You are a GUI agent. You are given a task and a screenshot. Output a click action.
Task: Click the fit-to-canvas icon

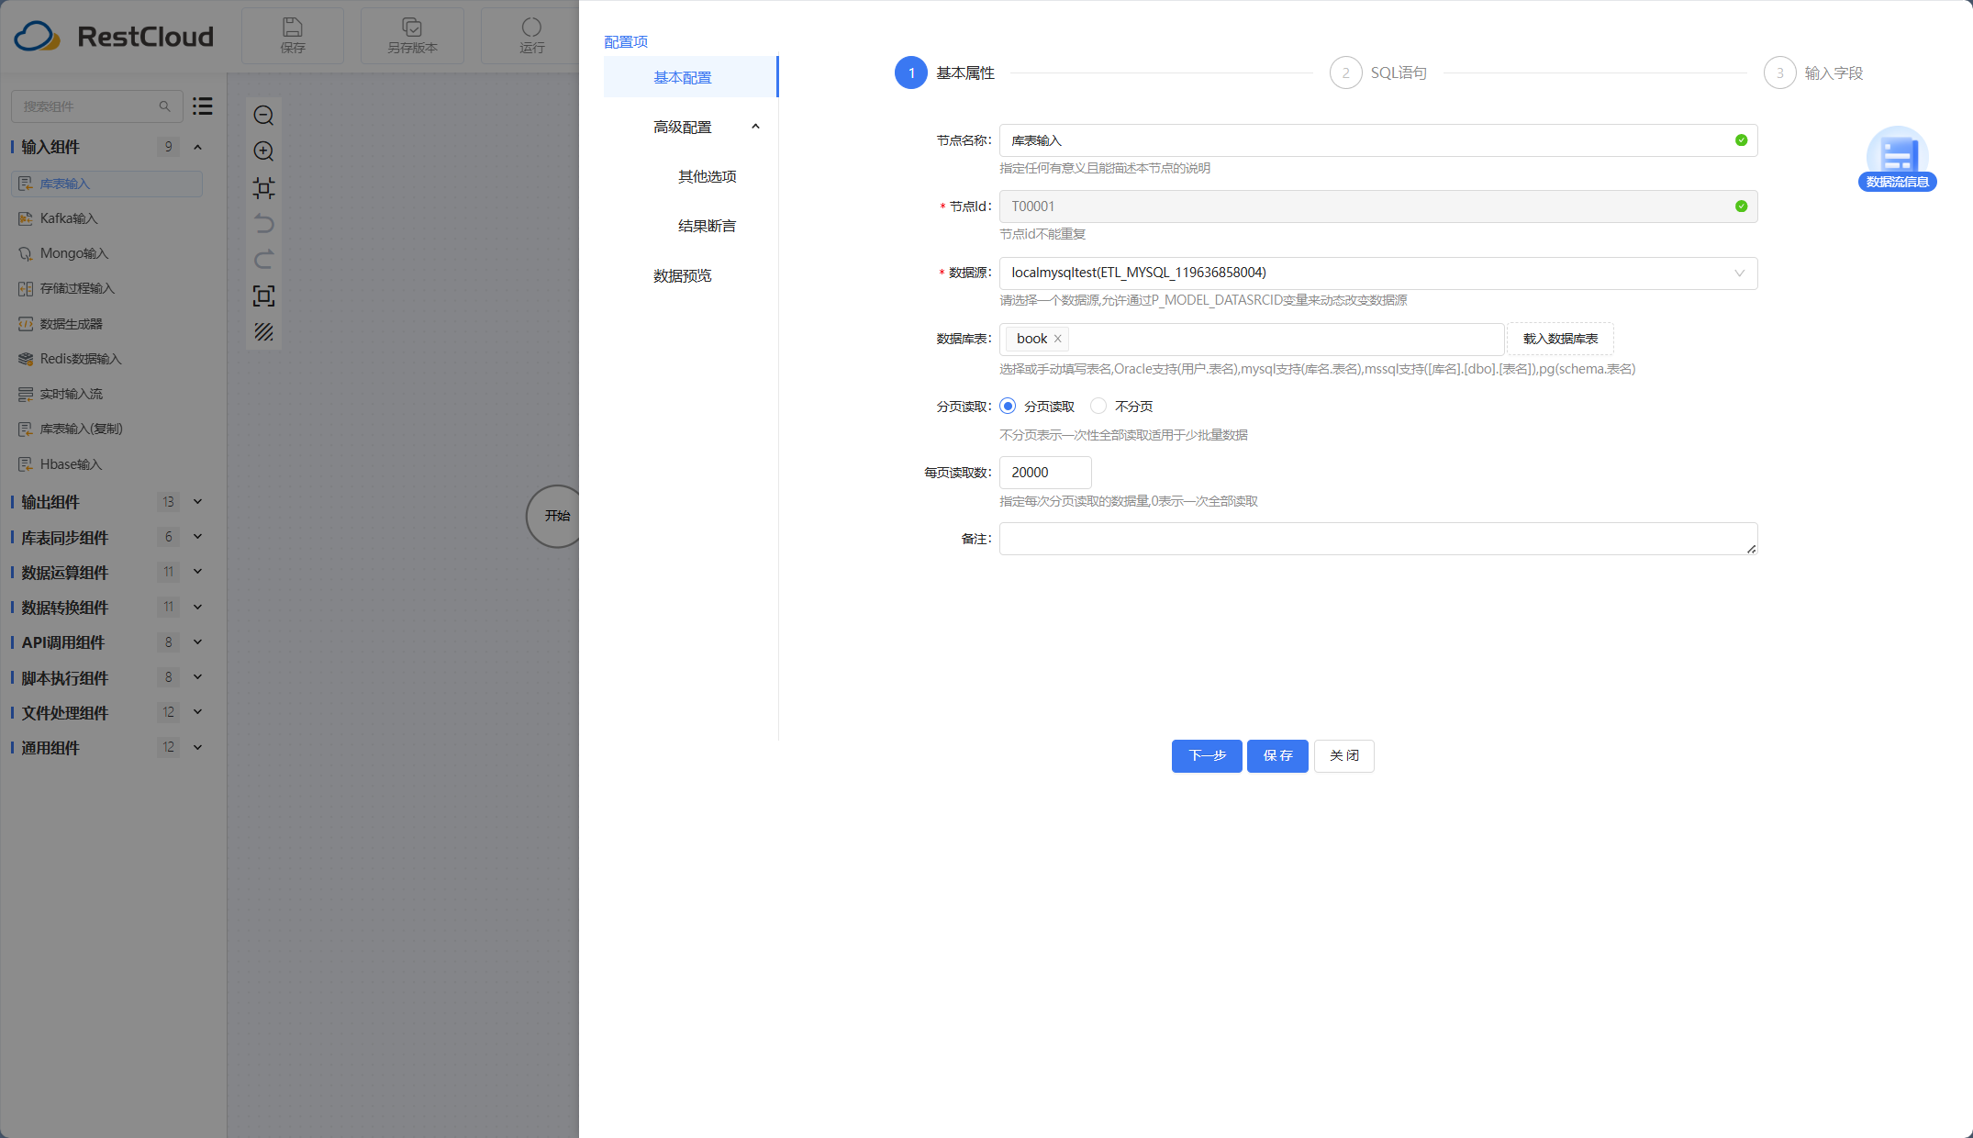pyautogui.click(x=263, y=188)
